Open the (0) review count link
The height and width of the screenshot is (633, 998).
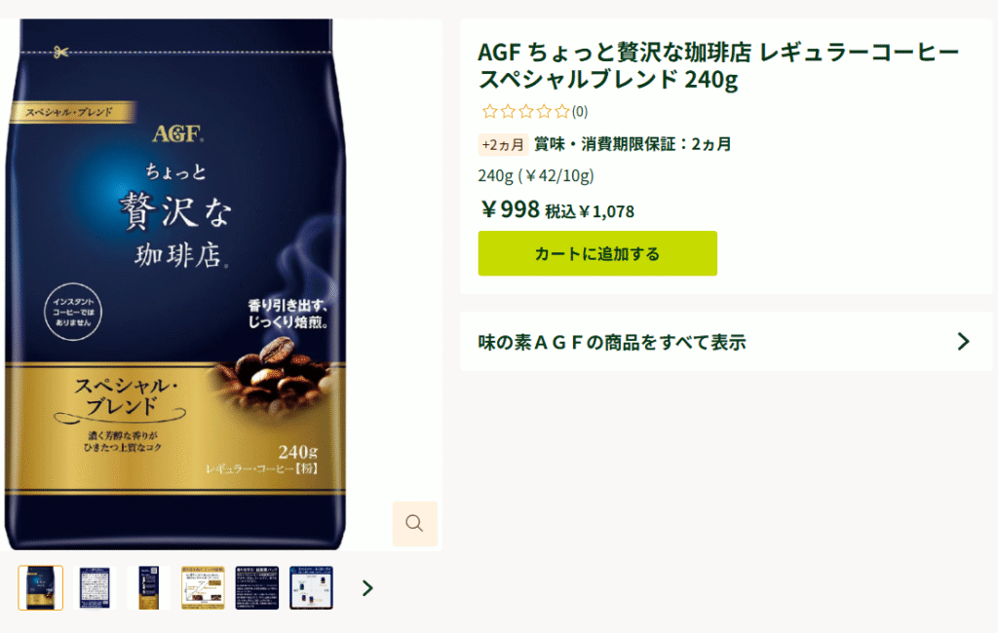pyautogui.click(x=580, y=112)
